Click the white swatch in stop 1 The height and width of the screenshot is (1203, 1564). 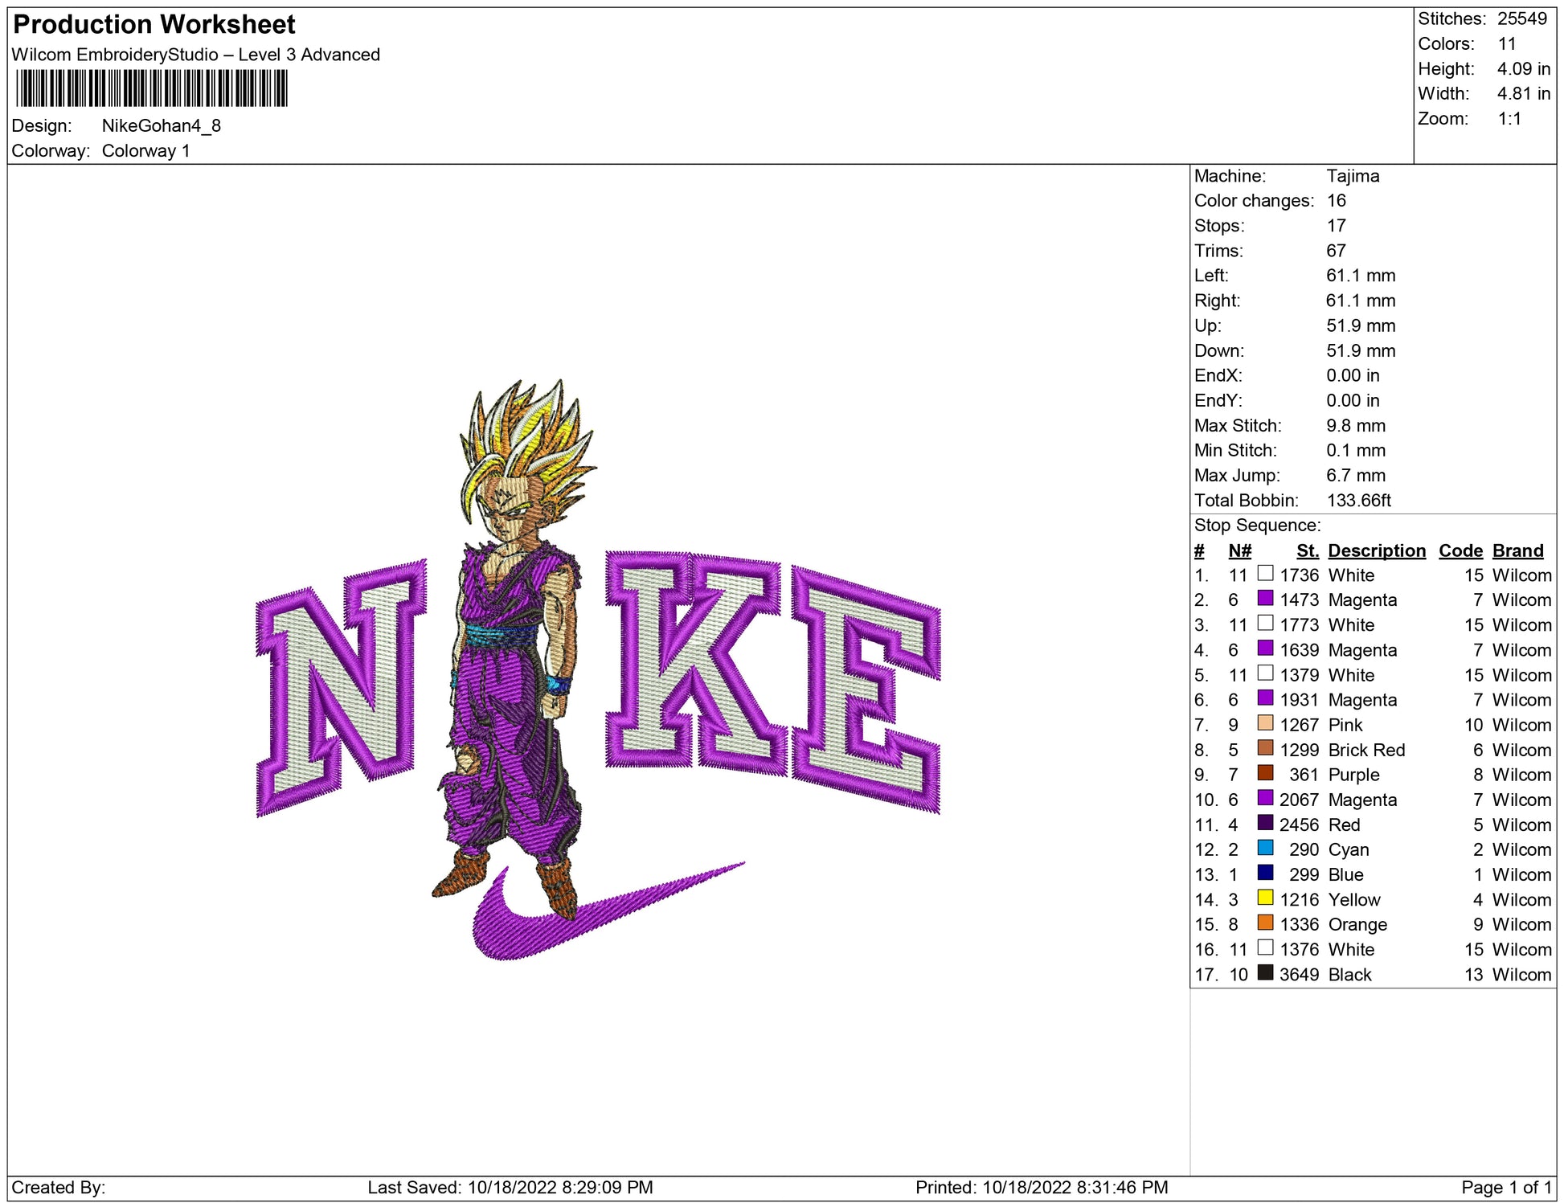[x=1265, y=574]
